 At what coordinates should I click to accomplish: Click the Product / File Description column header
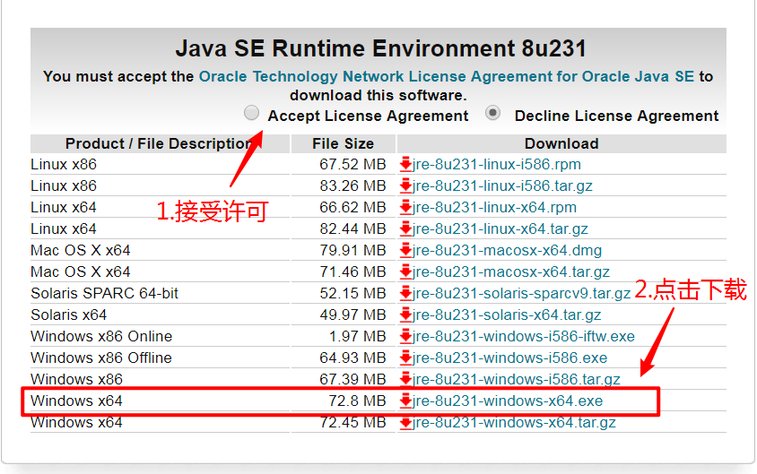coord(159,143)
